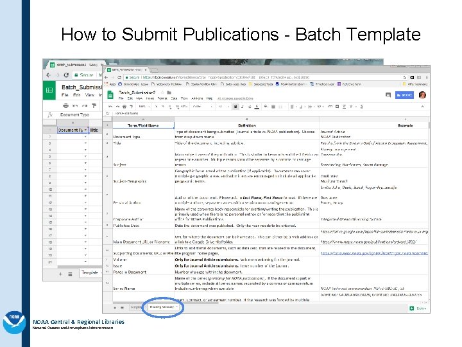
Task: Click the blue Share button
Action: pyautogui.click(x=404, y=95)
